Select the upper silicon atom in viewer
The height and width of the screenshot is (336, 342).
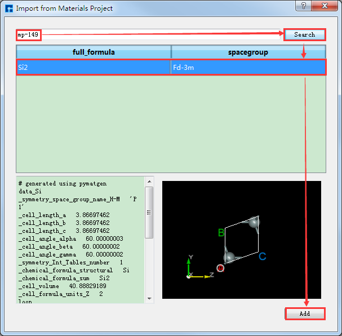tap(254, 223)
